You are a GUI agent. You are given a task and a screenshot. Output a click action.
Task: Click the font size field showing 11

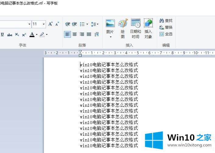click(37, 24)
